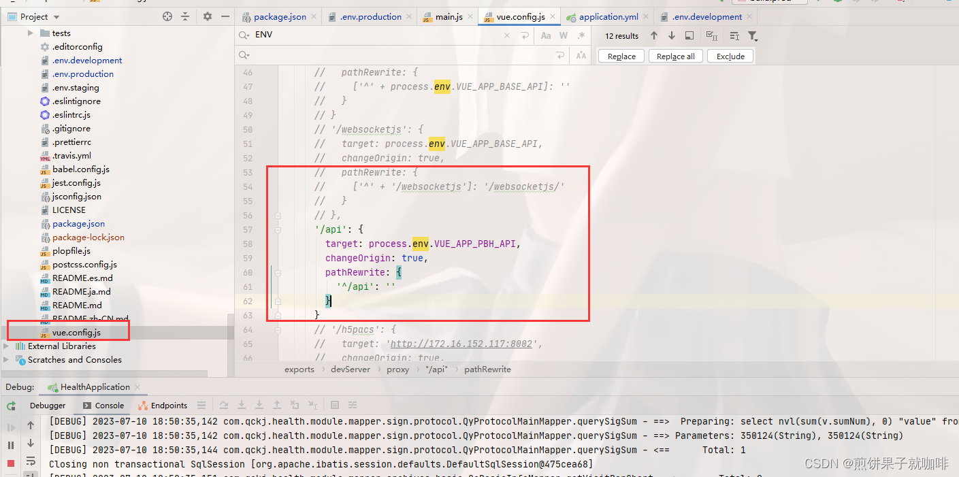Viewport: 959px width, 477px height.
Task: Step out in debugger toolbar
Action: pyautogui.click(x=277, y=406)
